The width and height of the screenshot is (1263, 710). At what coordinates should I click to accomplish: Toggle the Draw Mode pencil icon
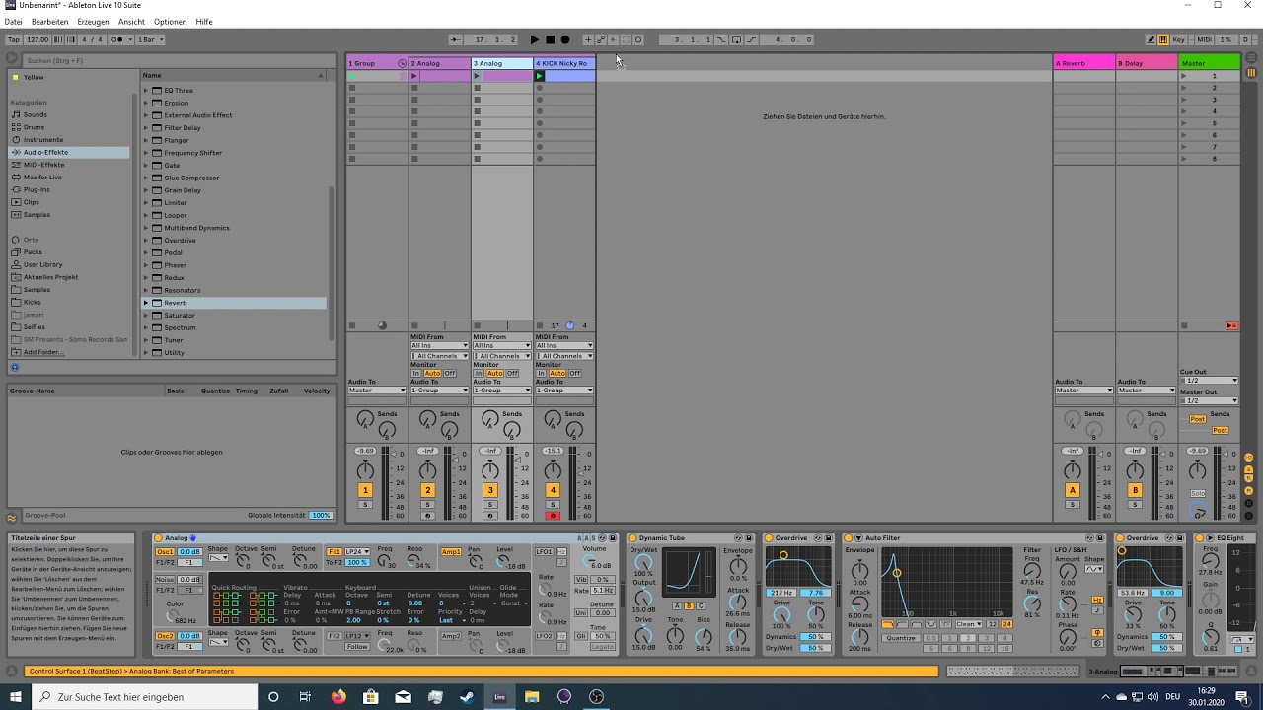point(1151,39)
